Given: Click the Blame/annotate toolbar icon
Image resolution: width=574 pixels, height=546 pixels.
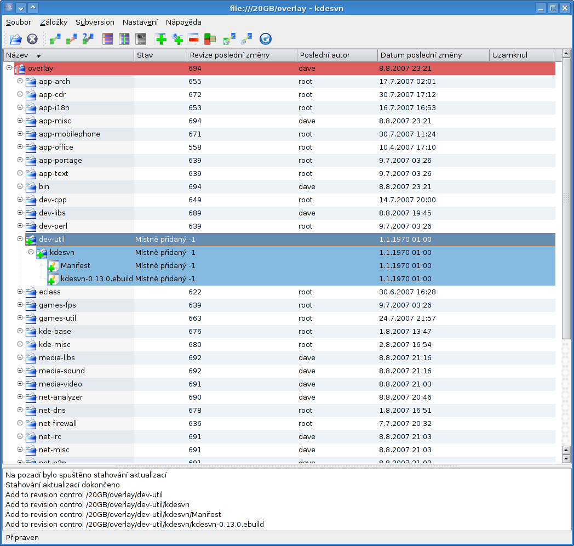Looking at the screenshot, I should point(141,39).
